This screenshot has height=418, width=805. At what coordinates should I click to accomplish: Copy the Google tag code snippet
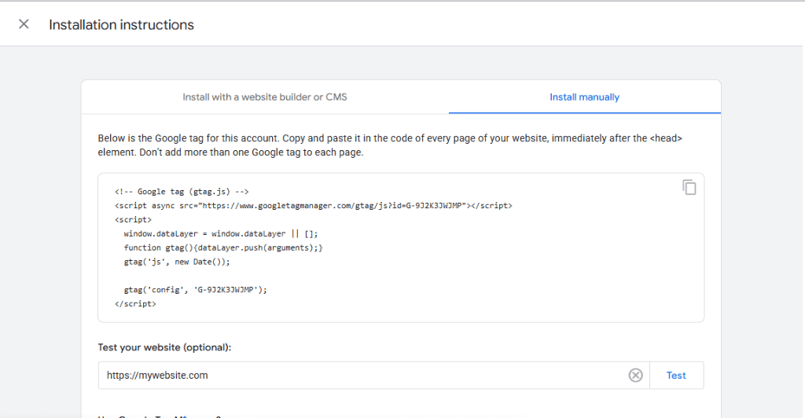point(689,187)
